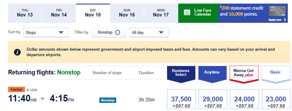Click the info icon in the fees notice
292x111 pixels.
pos(17,52)
